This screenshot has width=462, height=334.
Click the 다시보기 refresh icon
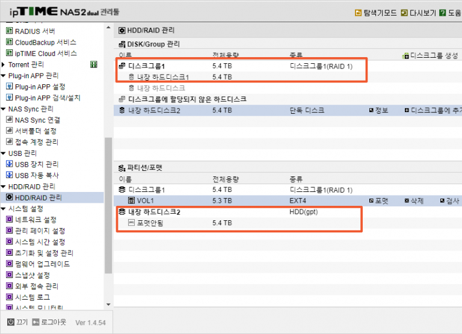tap(404, 13)
